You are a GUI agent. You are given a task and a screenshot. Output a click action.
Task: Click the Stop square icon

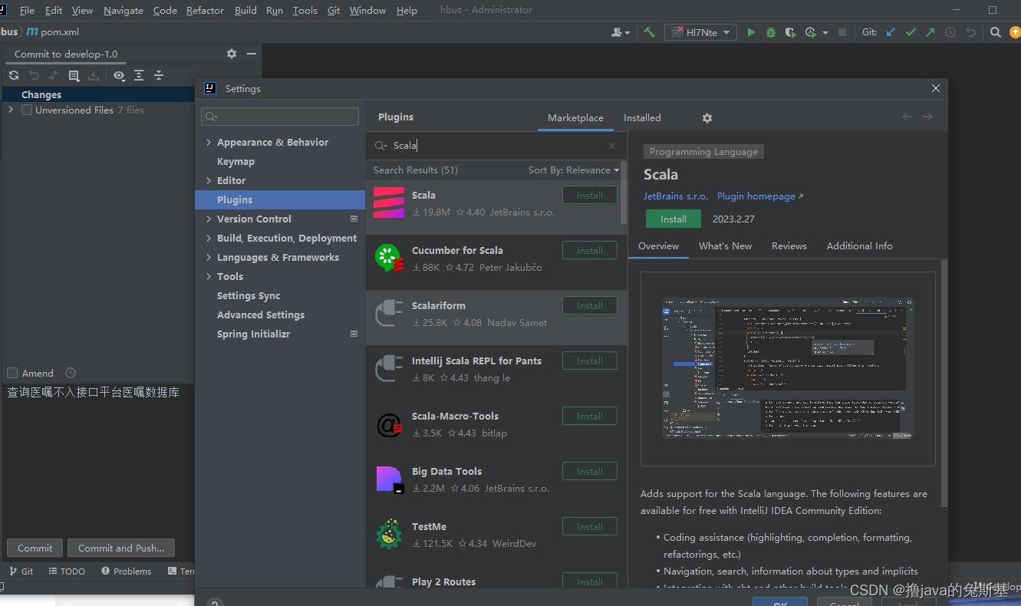tap(842, 32)
